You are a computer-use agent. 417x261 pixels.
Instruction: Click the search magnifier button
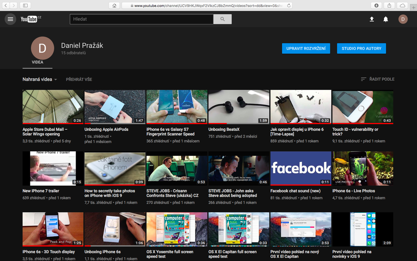(222, 19)
